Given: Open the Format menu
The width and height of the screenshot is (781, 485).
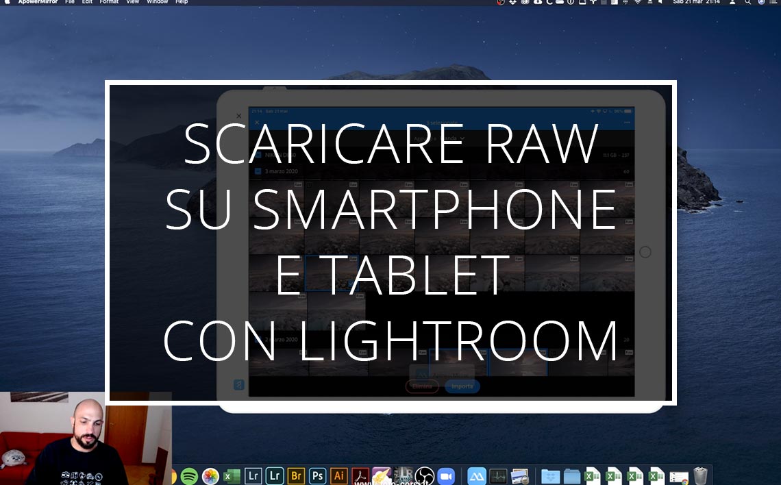Looking at the screenshot, I should [109, 2].
